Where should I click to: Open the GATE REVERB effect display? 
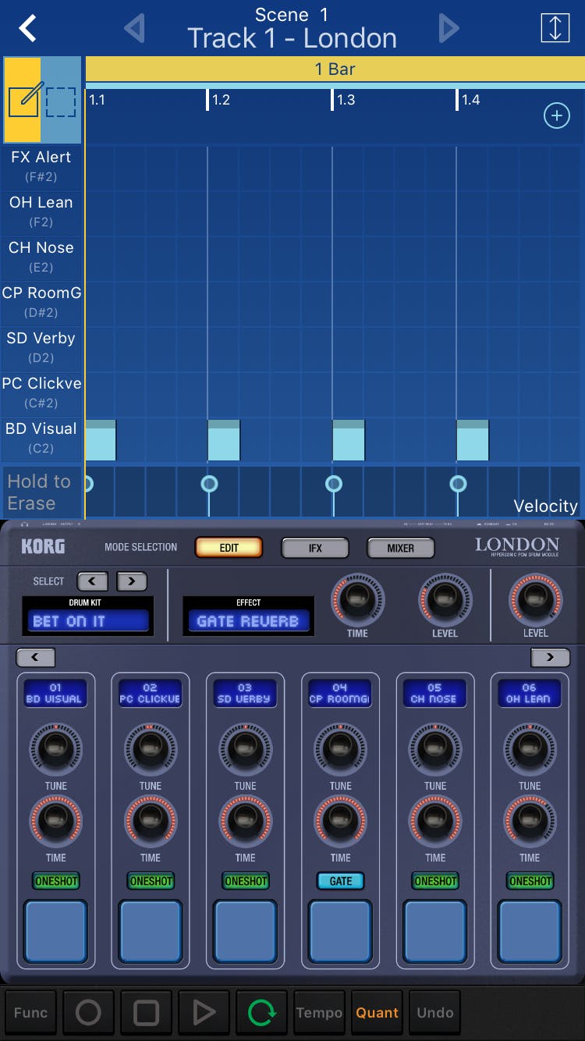tap(248, 621)
